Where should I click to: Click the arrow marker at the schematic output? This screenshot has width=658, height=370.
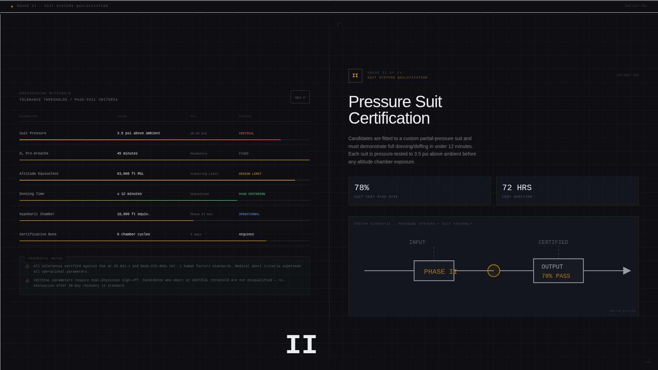click(x=627, y=270)
